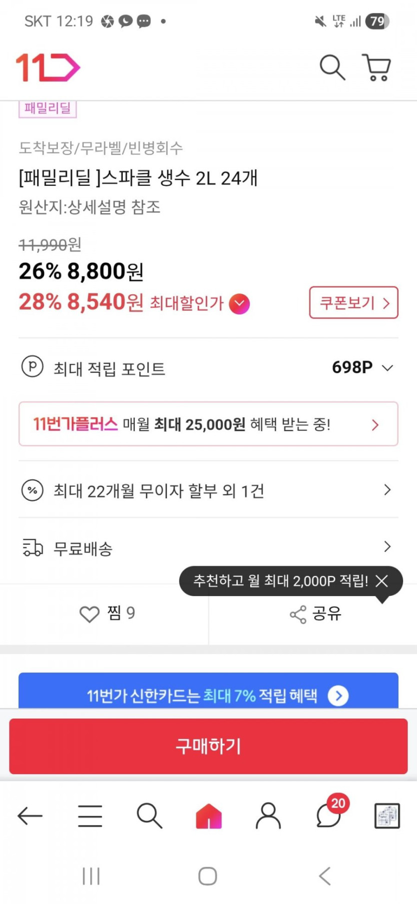Open the shopping cart
This screenshot has height=904, width=417.
point(376,67)
